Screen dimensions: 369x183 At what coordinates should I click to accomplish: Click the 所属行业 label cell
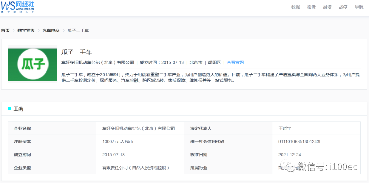[228, 168]
